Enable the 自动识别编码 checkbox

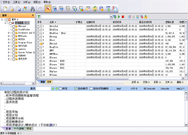coord(91,89)
